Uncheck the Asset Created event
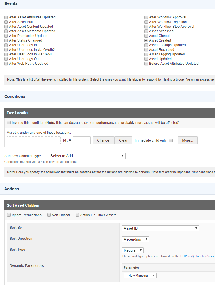The image size is (215, 290). pos(146,40)
